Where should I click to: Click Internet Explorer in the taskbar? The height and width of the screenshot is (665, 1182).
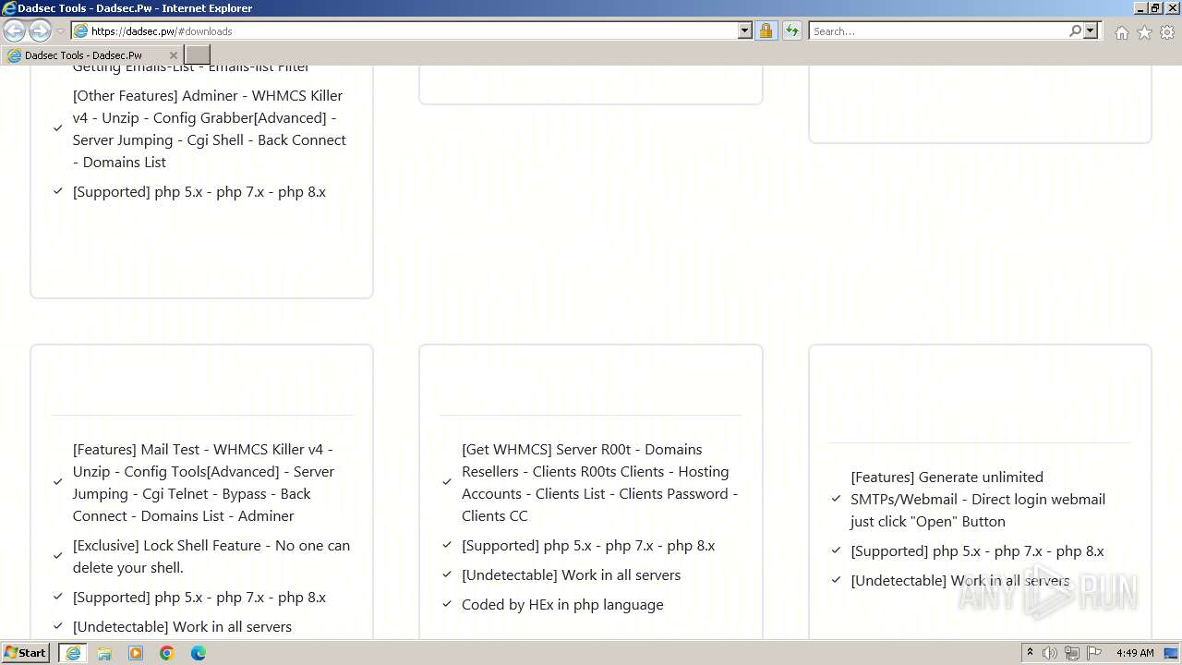click(x=73, y=653)
